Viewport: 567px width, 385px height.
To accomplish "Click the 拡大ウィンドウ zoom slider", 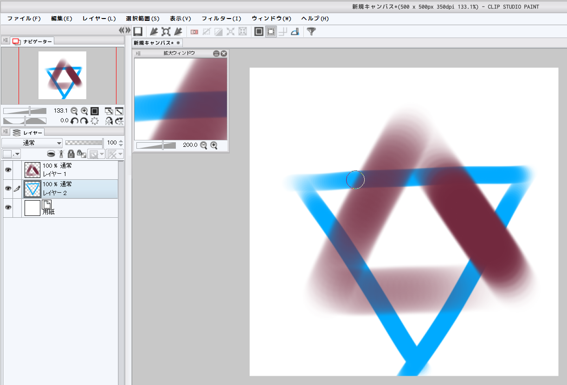I will point(156,145).
